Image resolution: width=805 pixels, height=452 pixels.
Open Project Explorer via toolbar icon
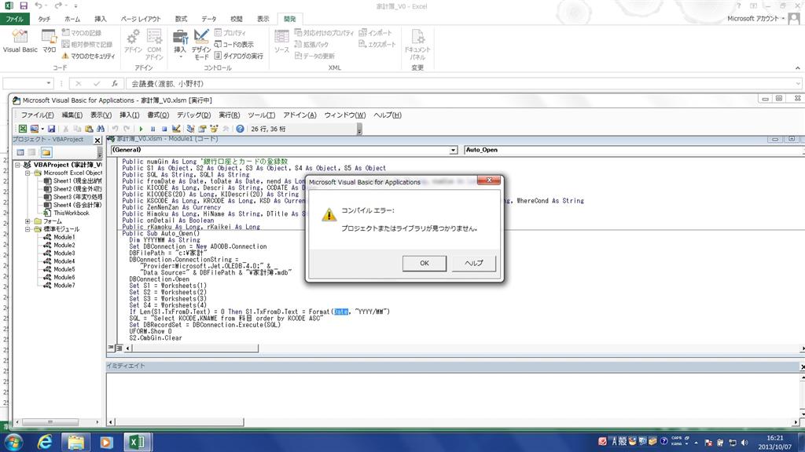(190, 129)
